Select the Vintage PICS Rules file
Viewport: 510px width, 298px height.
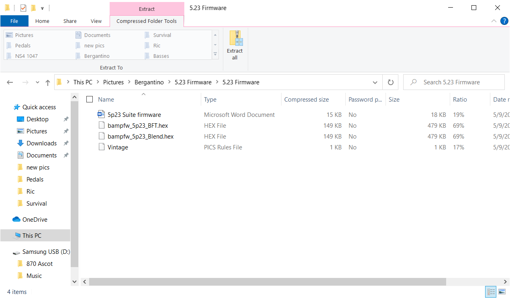click(x=118, y=147)
